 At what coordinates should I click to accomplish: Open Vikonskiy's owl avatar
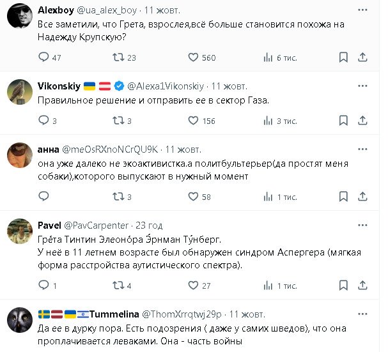[x=20, y=94]
